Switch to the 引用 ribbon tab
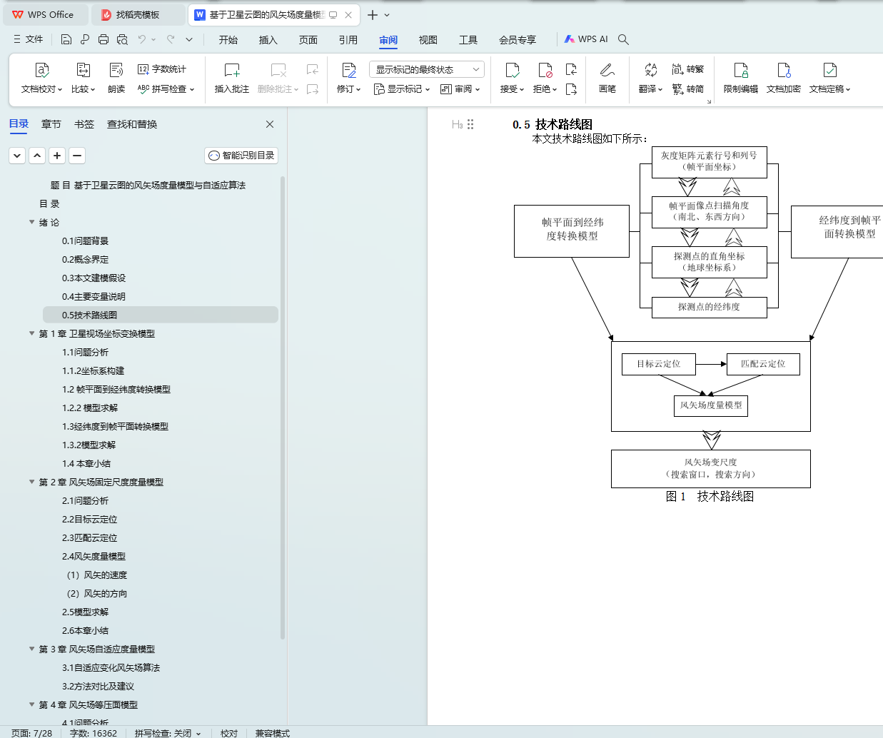This screenshot has height=738, width=883. tap(348, 40)
